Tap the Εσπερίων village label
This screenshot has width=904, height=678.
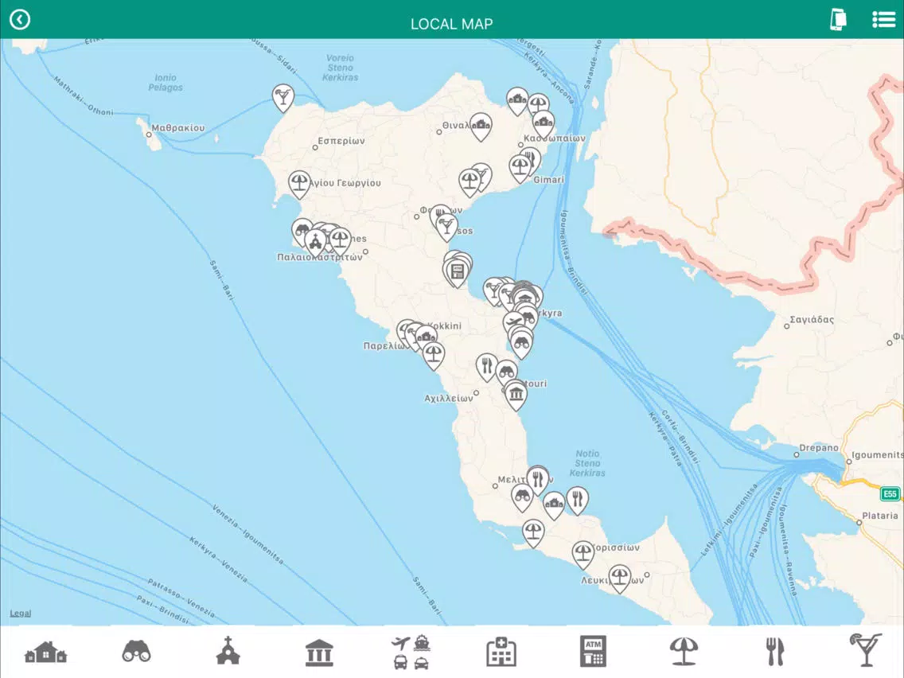pyautogui.click(x=341, y=141)
